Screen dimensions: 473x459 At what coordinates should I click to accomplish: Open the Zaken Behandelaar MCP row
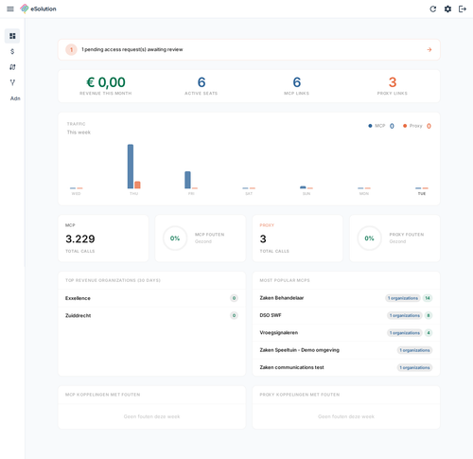coord(346,298)
